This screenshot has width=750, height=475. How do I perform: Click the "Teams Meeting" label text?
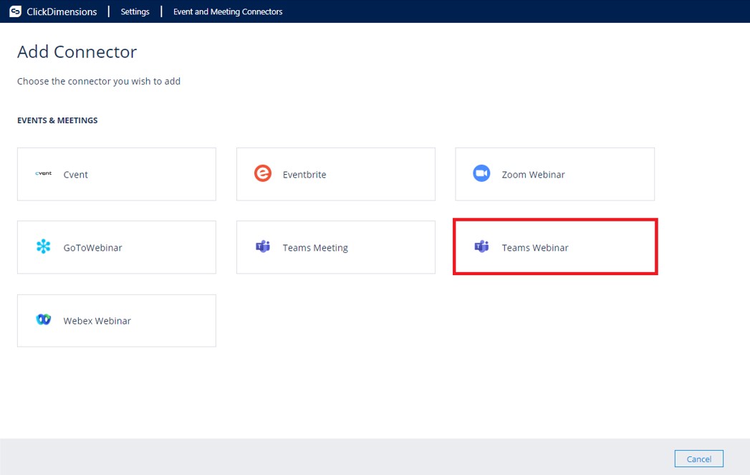[315, 248]
